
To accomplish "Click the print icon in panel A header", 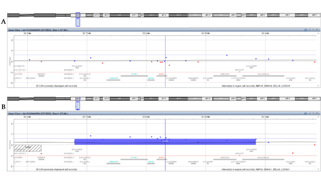I will click(x=306, y=30).
